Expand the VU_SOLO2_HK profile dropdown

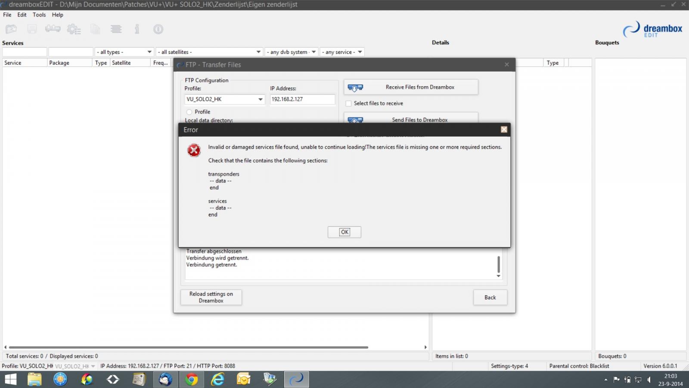click(260, 99)
